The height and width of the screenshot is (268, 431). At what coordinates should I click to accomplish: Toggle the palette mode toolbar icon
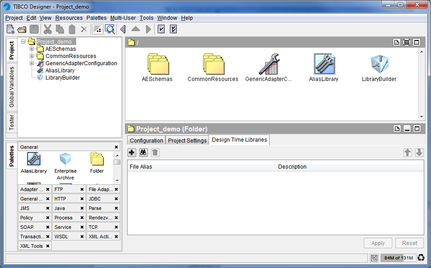(97, 29)
